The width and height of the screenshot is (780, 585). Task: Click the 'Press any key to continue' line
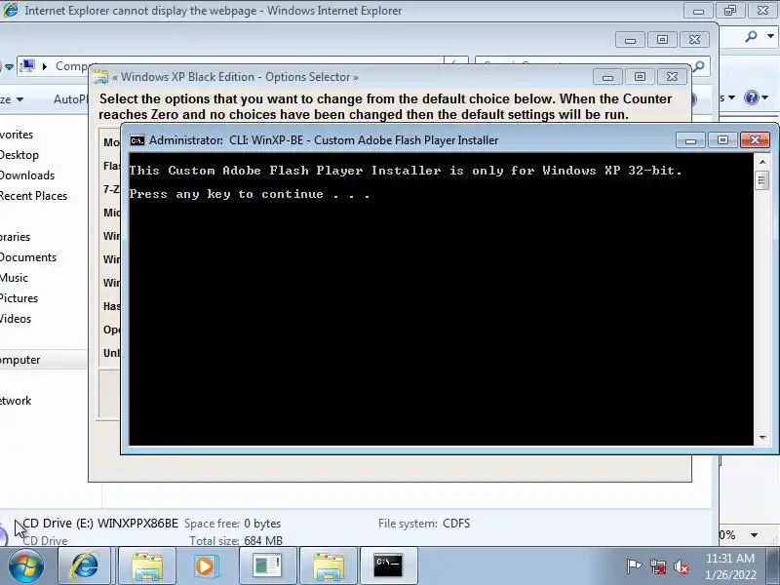(250, 194)
